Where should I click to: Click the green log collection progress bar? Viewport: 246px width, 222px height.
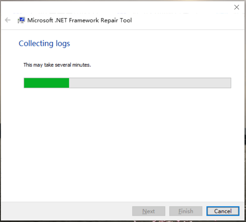click(127, 83)
